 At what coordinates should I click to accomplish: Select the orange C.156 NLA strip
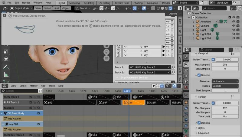134,103
